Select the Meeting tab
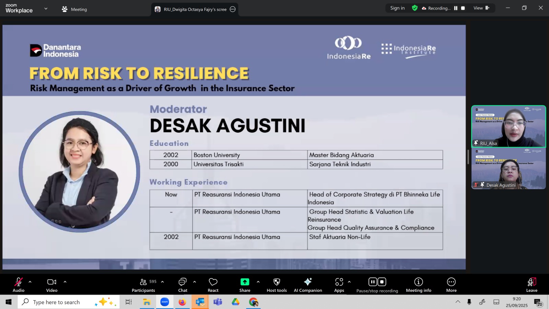Image resolution: width=549 pixels, height=309 pixels. click(74, 9)
